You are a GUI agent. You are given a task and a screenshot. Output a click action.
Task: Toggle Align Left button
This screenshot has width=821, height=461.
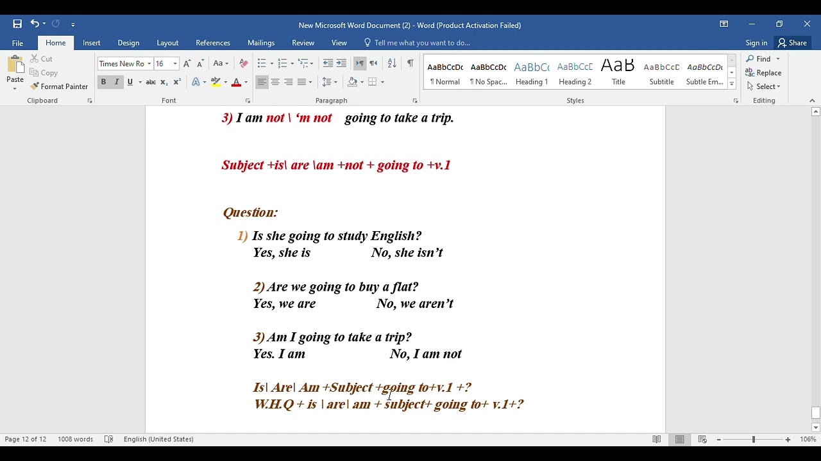(x=262, y=82)
